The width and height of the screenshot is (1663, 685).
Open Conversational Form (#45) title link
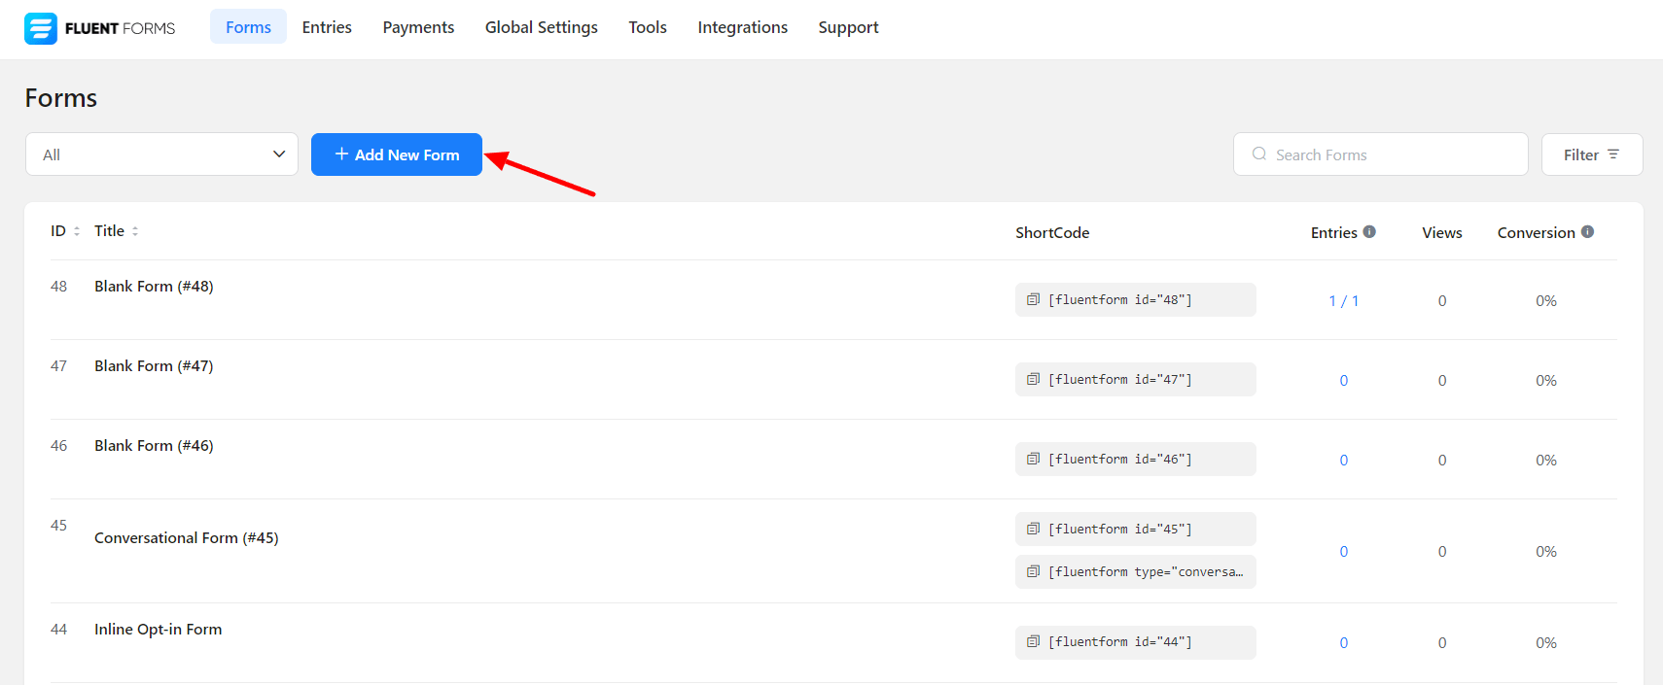(186, 537)
